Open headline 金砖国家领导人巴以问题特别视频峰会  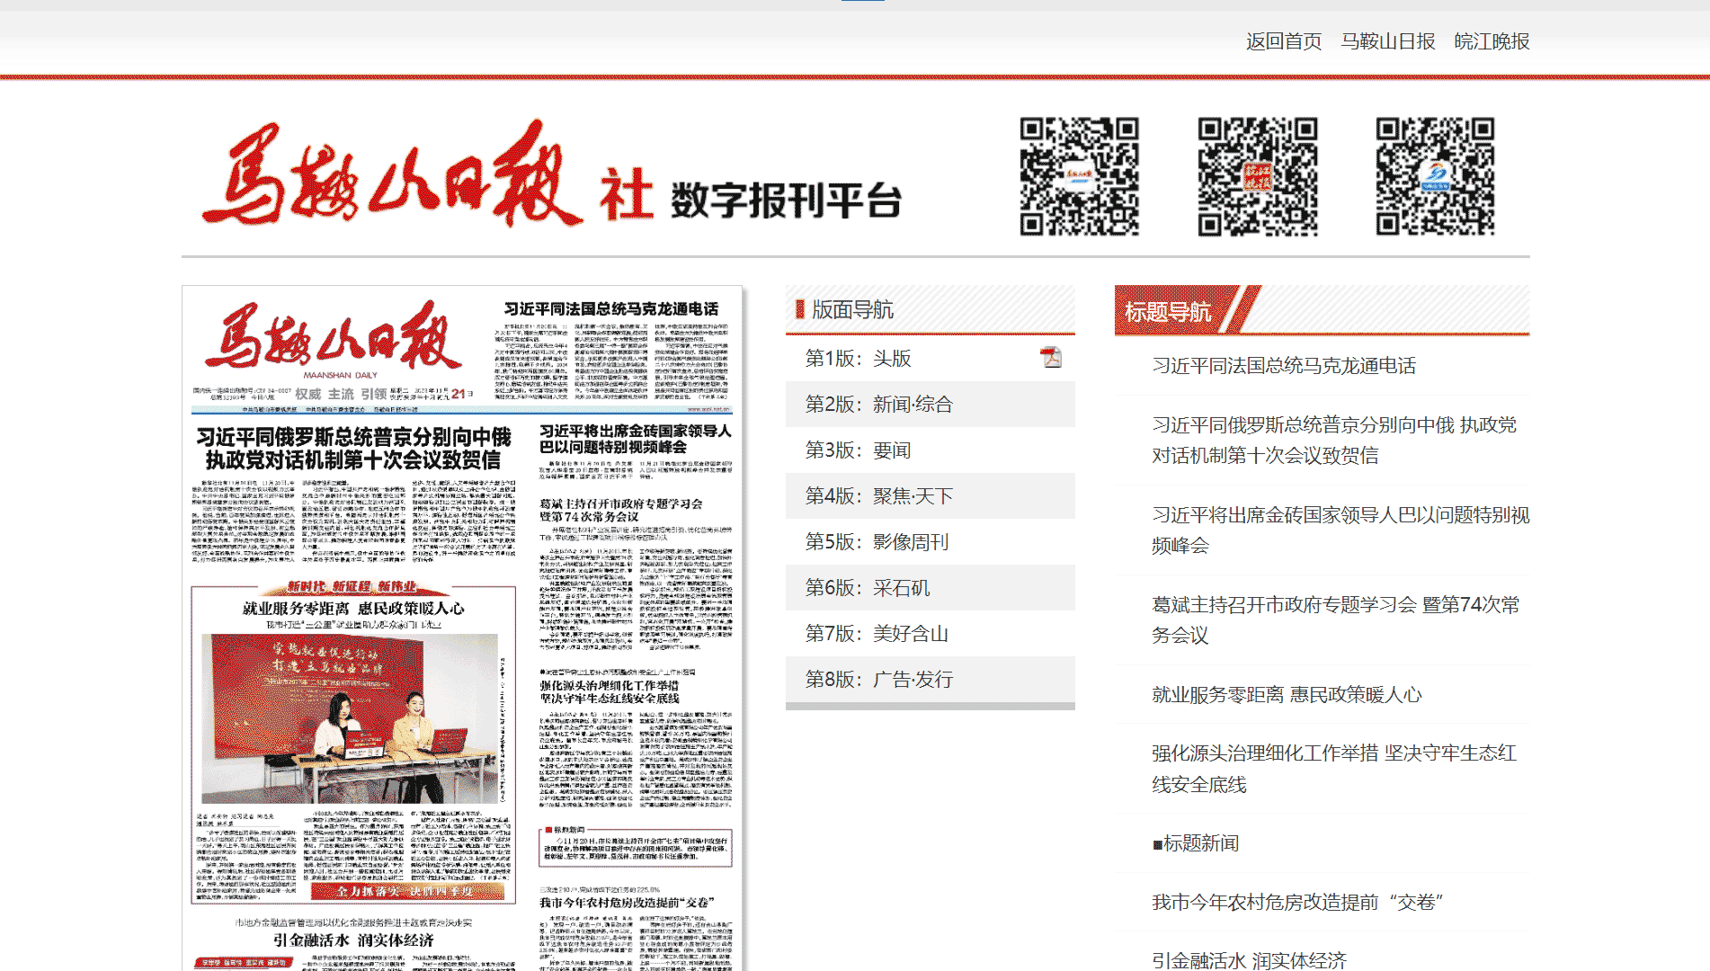tap(1340, 530)
